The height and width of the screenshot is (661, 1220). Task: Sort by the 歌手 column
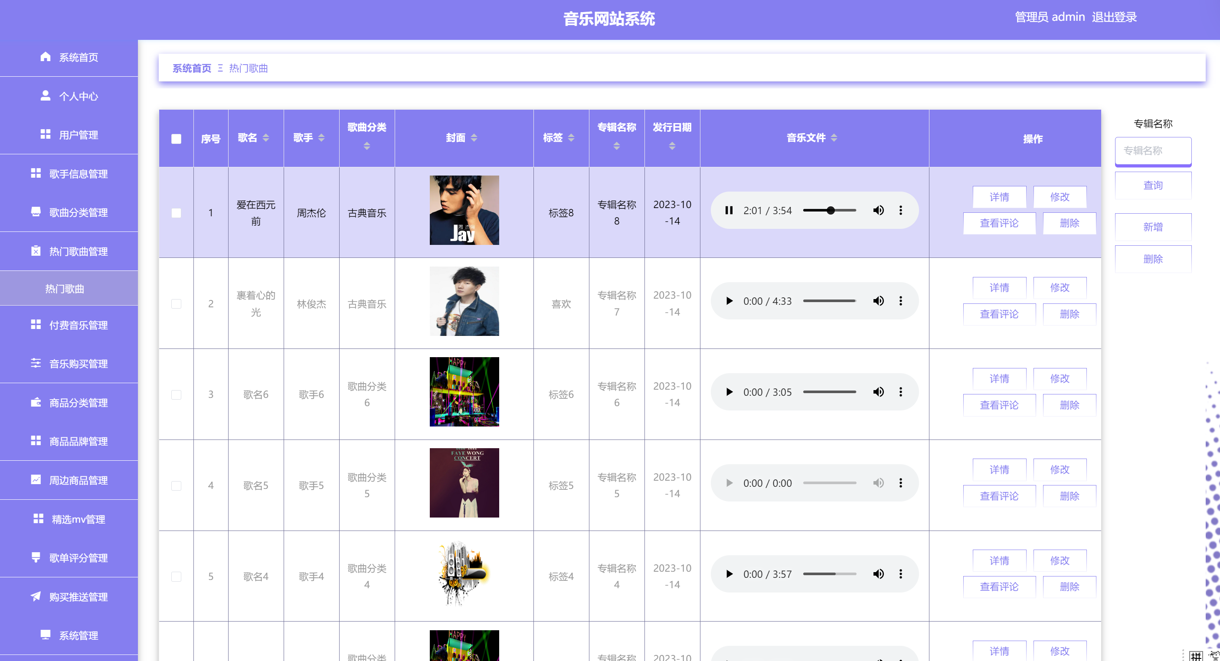(x=321, y=138)
